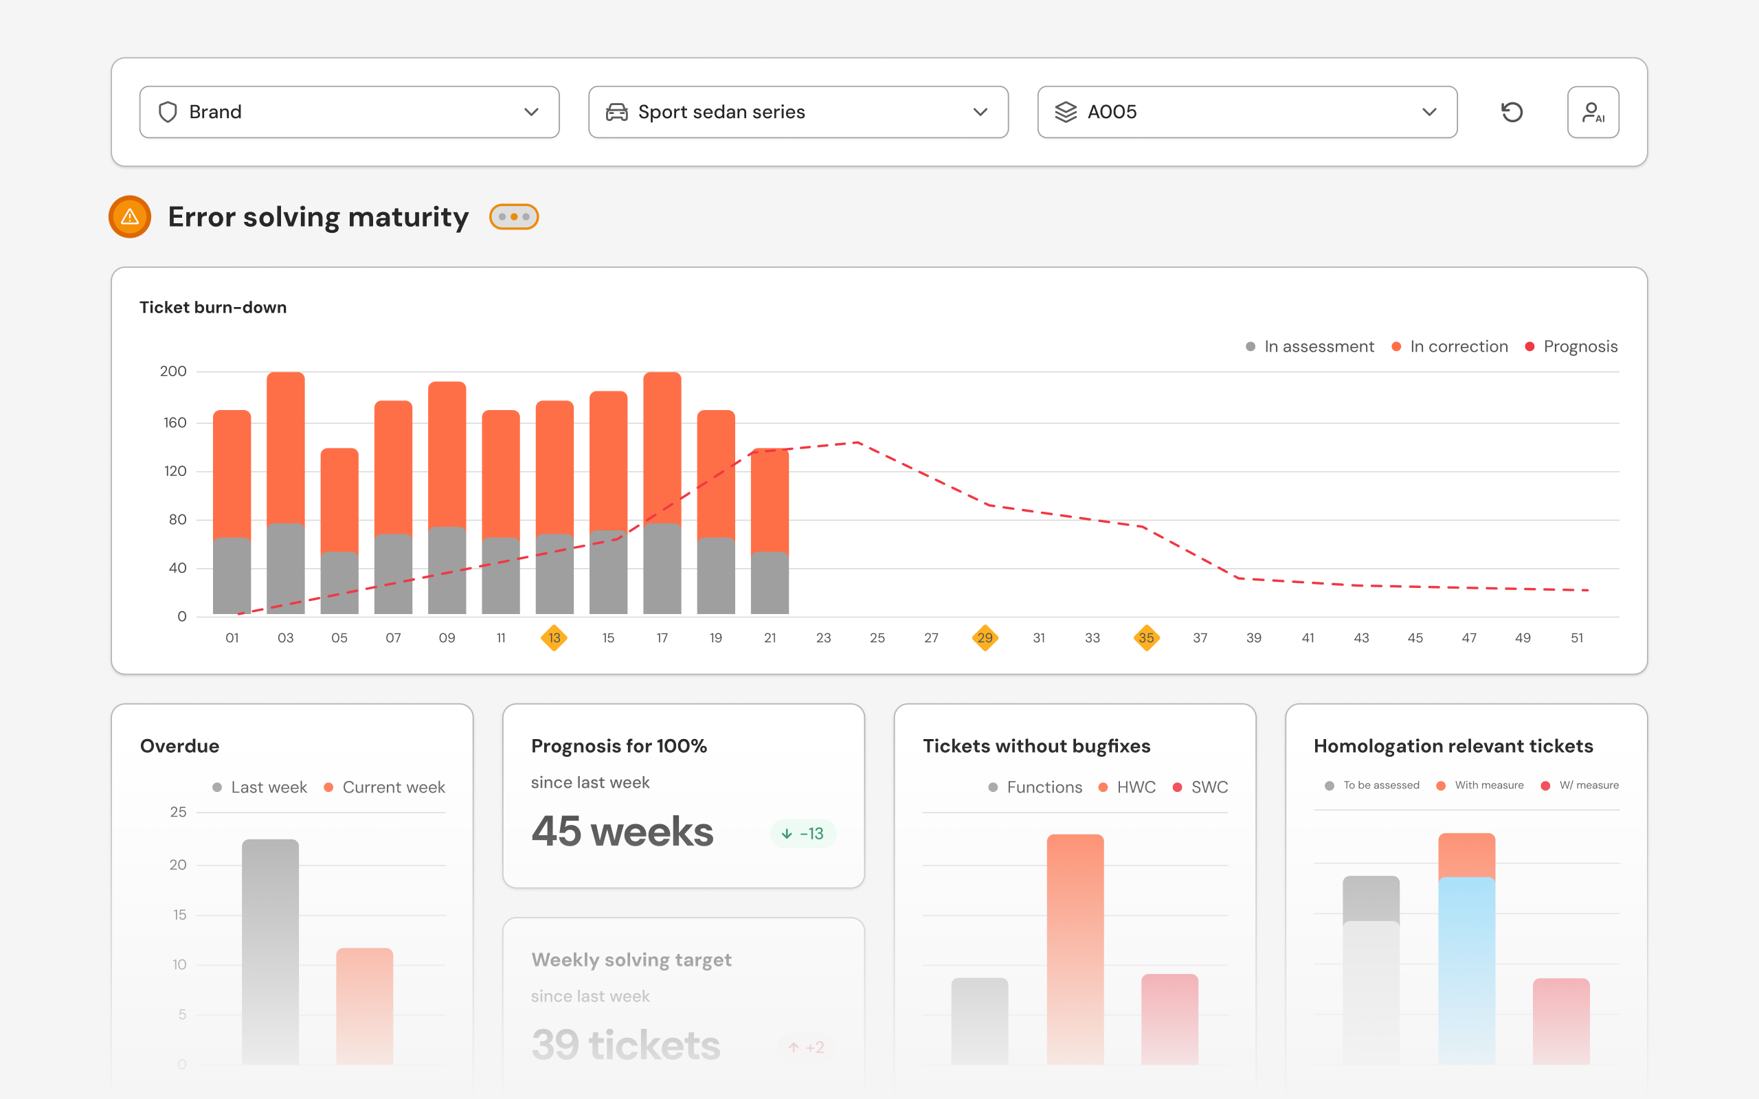This screenshot has width=1759, height=1099.
Task: Click the green down-arrow -13 badge
Action: [803, 834]
